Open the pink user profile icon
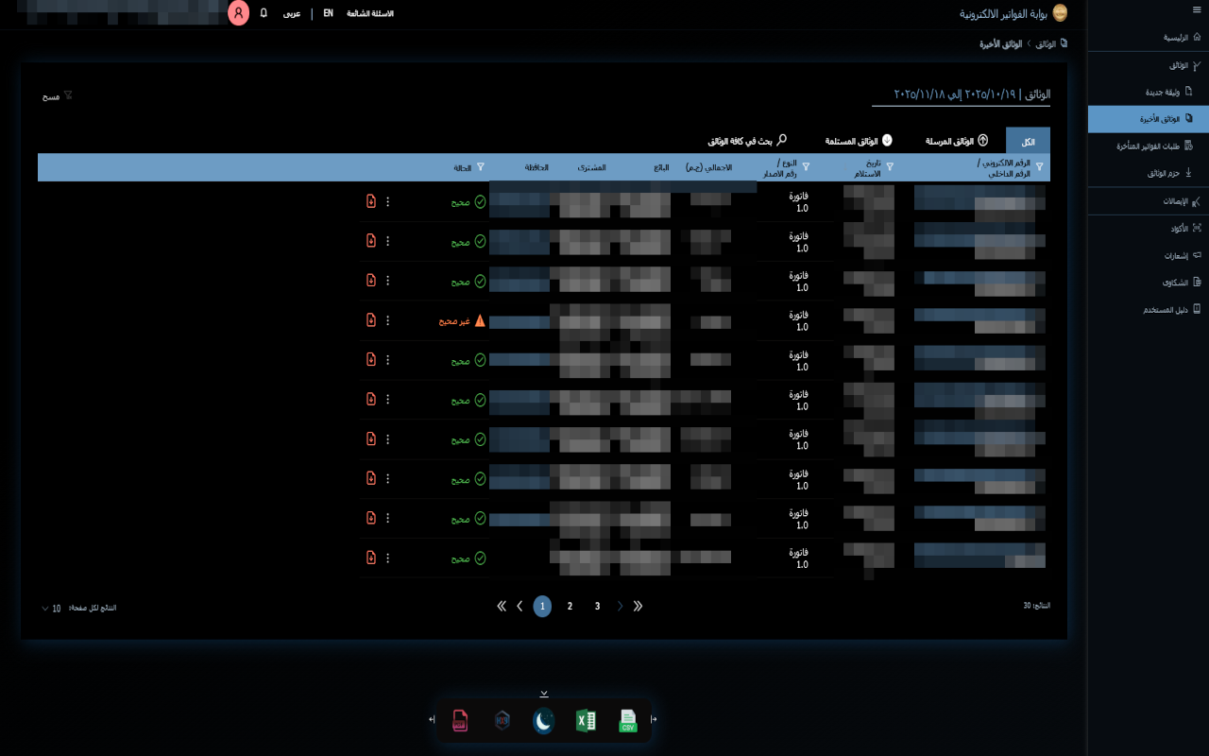 (239, 13)
